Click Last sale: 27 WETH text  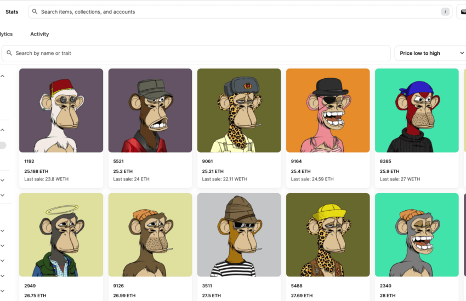pos(400,179)
